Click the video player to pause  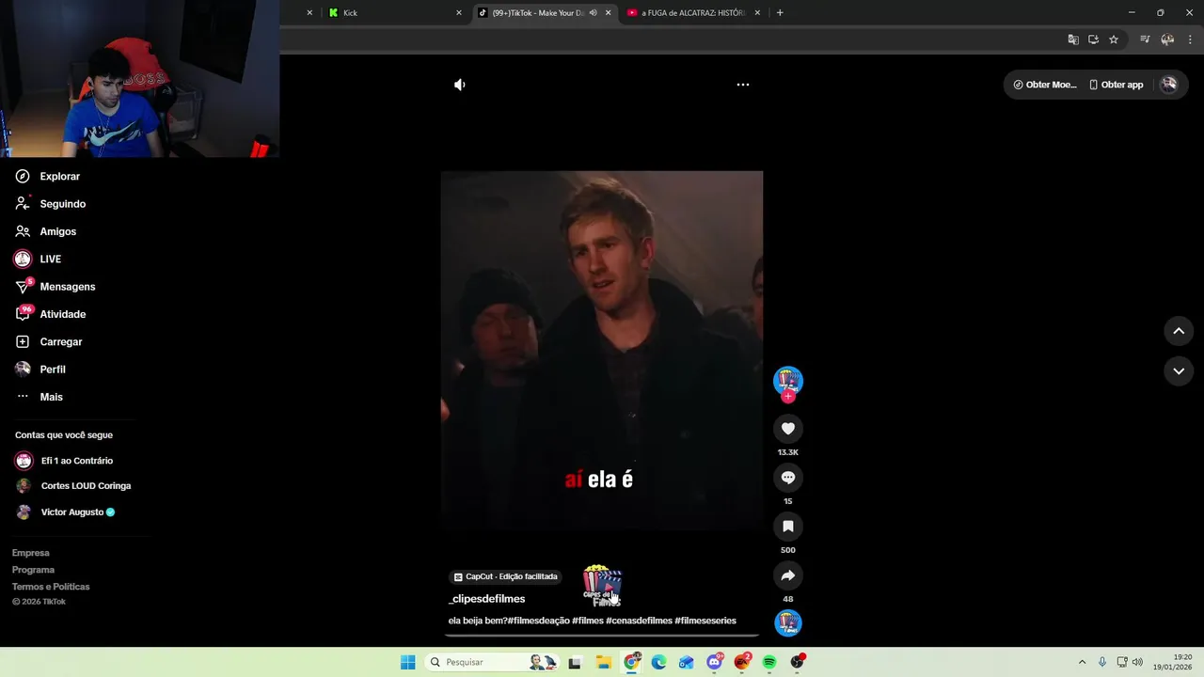point(602,350)
